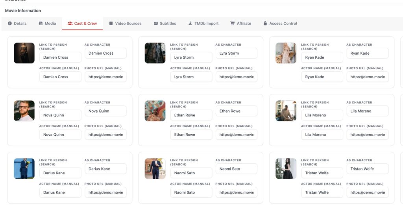Edit As Character field for Lyra Storm
Viewport: 403px width, 207px height.
(236, 53)
